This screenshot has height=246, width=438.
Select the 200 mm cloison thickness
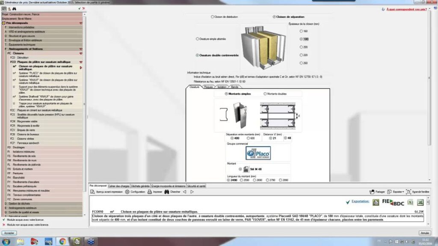(302, 47)
